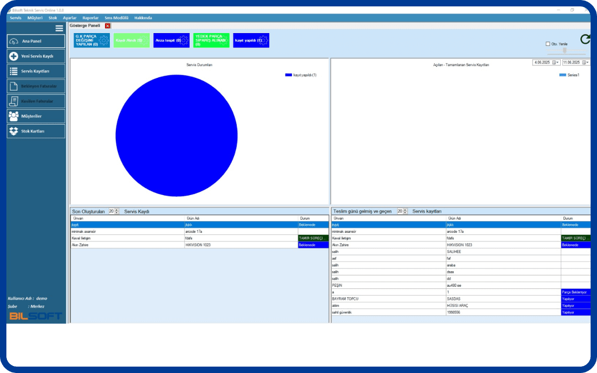Enable the Oto. Yenile checkbox

click(x=548, y=44)
